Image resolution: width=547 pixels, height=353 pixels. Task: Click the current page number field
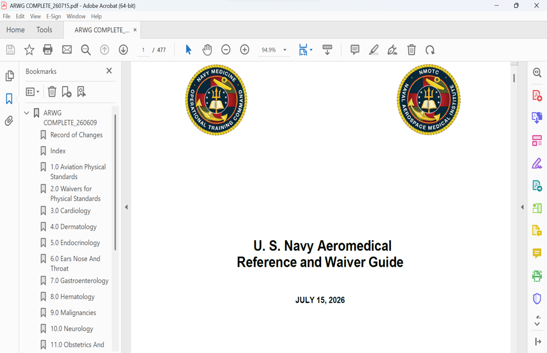[143, 50]
